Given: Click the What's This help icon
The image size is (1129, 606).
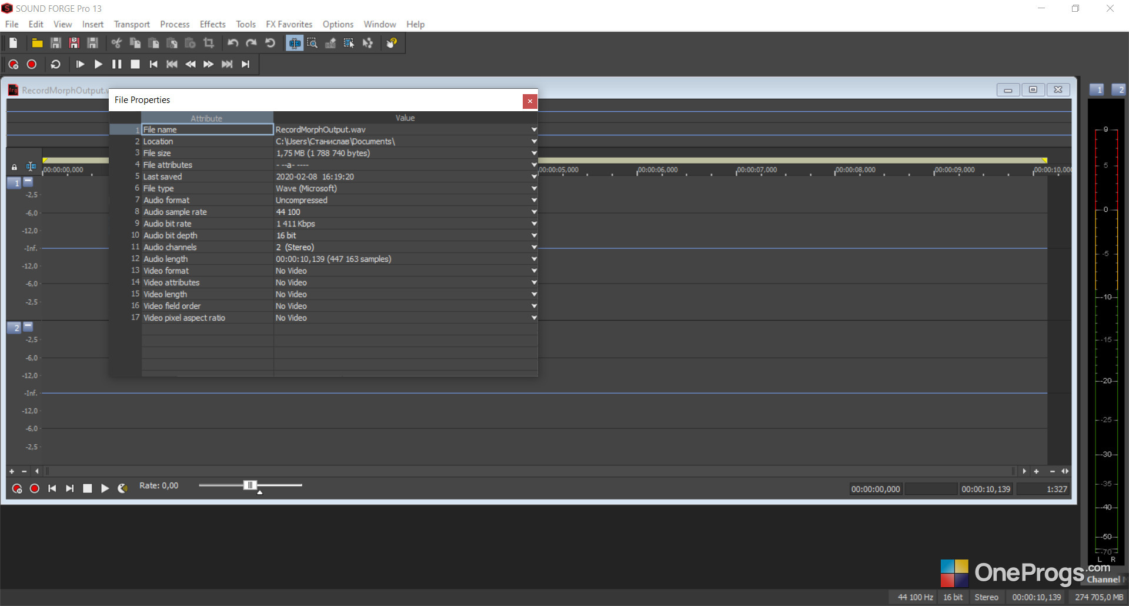Looking at the screenshot, I should pos(392,43).
